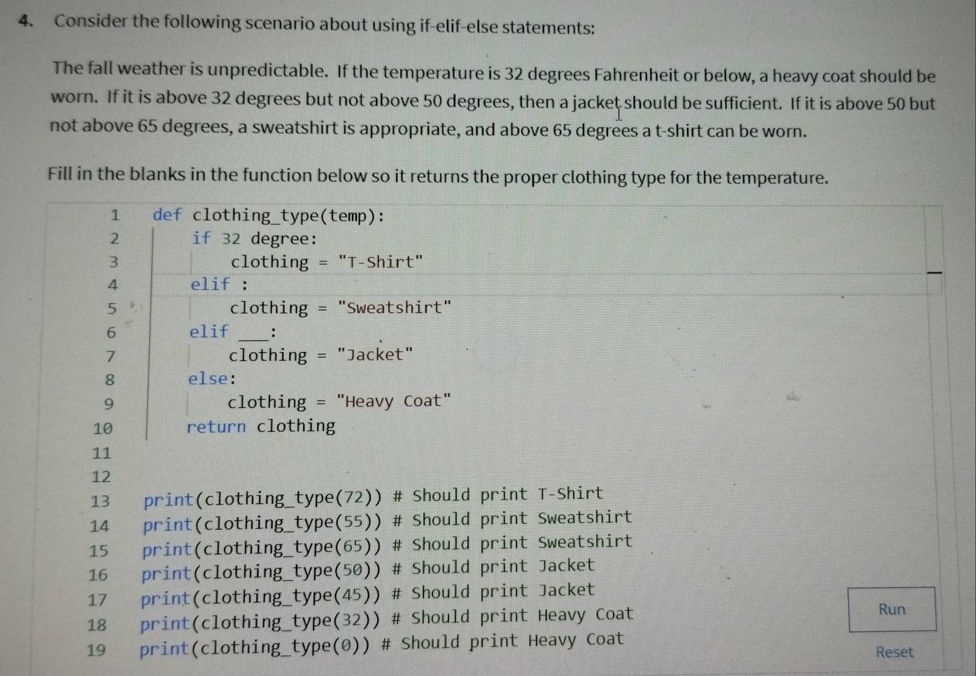The height and width of the screenshot is (676, 976).
Task: Click the return clothing statement
Action: (261, 425)
